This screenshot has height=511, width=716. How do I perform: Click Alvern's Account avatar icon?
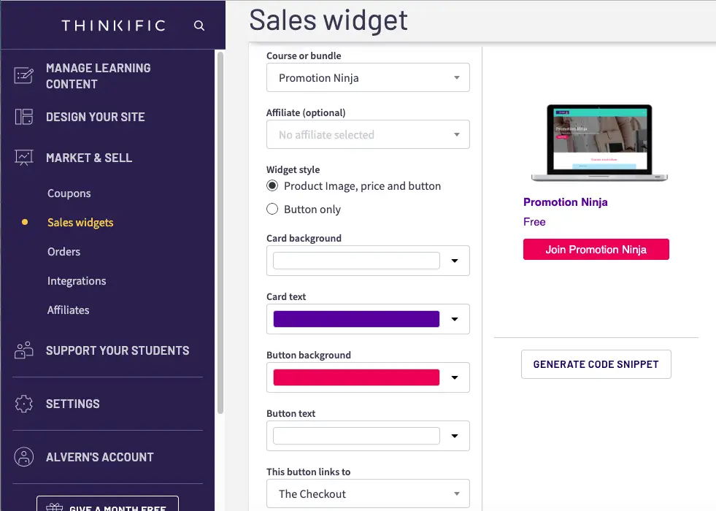coord(24,457)
